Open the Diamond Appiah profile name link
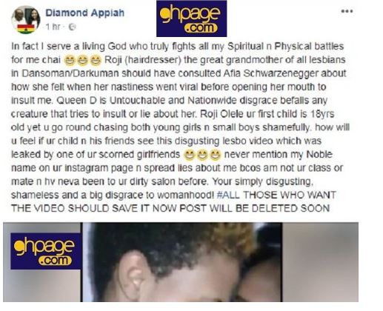This screenshot has width=383, height=311. (x=84, y=13)
